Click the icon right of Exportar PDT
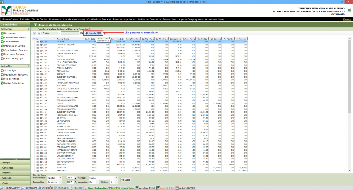Image resolution: width=353 pixels, height=190 pixels. [x=105, y=33]
